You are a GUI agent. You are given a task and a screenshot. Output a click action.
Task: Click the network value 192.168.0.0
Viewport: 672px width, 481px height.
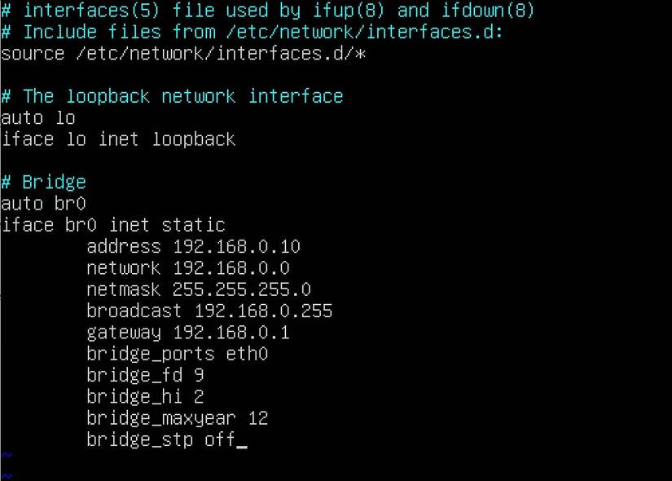point(231,267)
